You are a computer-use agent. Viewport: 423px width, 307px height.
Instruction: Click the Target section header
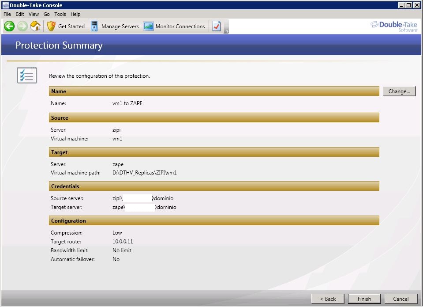tap(214, 152)
